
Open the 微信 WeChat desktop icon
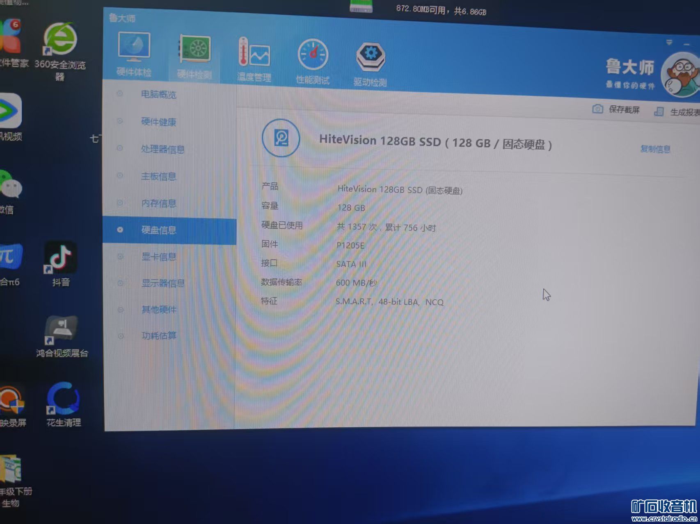[11, 191]
